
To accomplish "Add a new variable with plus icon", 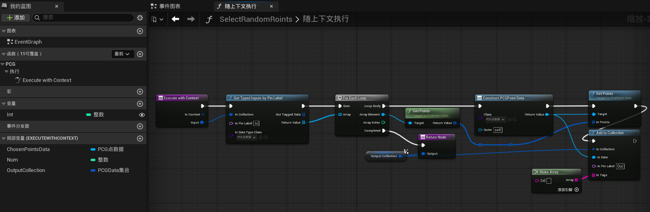I will (140, 104).
